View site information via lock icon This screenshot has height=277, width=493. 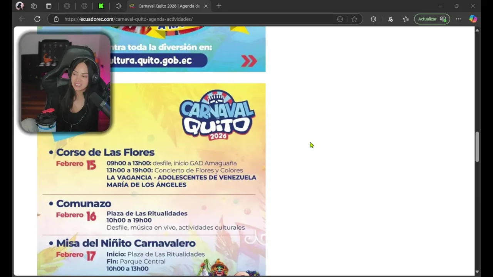(x=56, y=19)
